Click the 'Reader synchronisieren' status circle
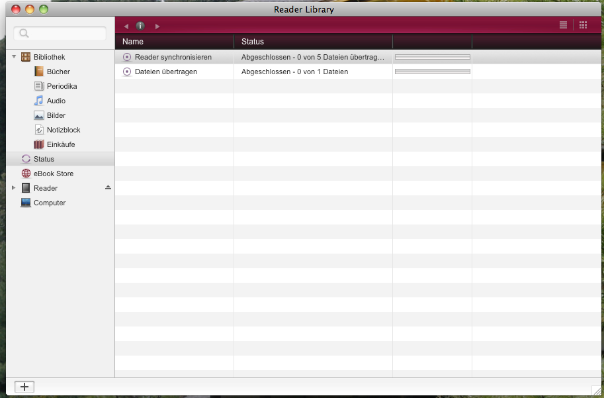Viewport: 604px width, 398px height. [x=127, y=57]
